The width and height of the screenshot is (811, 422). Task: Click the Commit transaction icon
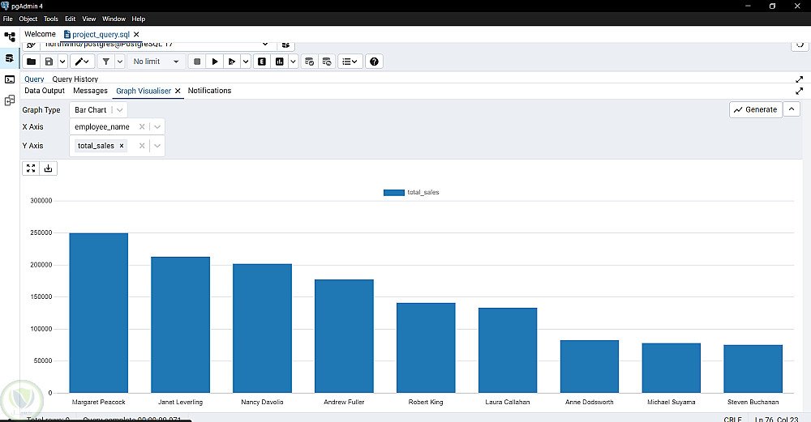[x=309, y=62]
